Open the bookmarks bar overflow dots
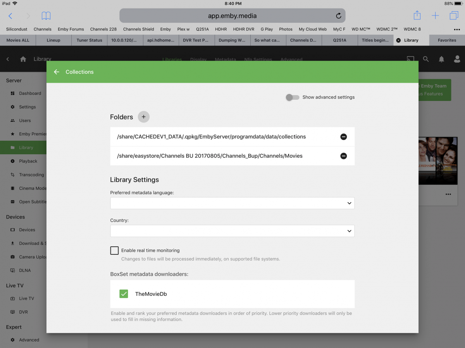 coord(457,29)
